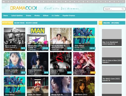Filter dramas by letter X
Screen dimensions: 126x96
point(114,2)
